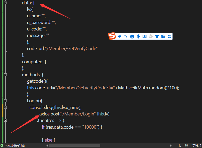Open the Sogou toolbox grid icon
The width and height of the screenshot is (202, 148).
pos(169,37)
